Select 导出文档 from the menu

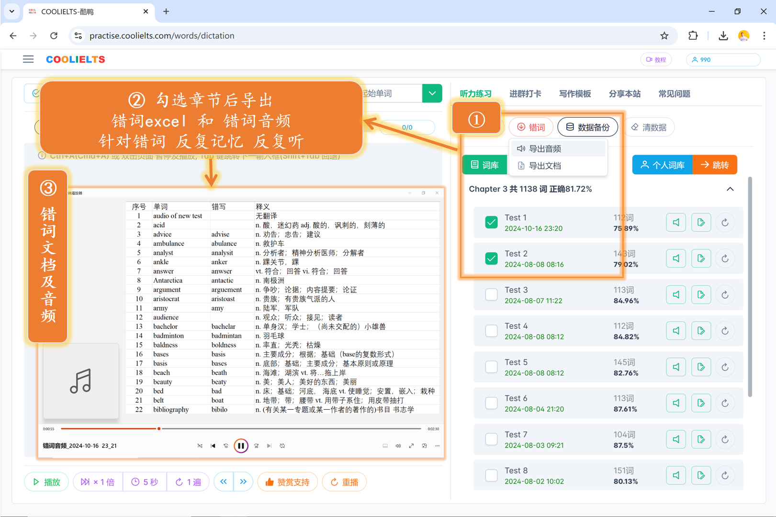pos(544,166)
